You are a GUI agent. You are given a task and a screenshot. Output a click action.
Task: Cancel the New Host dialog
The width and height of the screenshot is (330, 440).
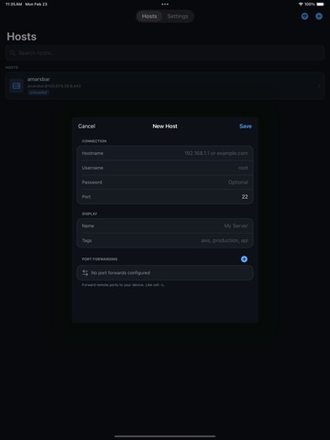(86, 126)
